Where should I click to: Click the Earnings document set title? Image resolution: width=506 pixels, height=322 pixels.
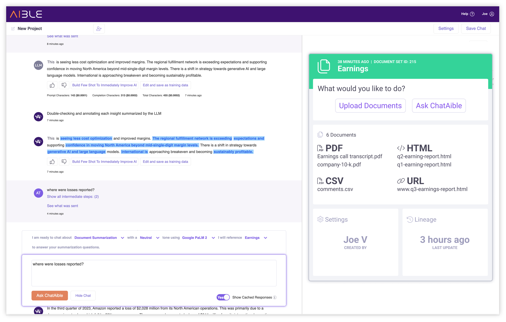tap(353, 69)
